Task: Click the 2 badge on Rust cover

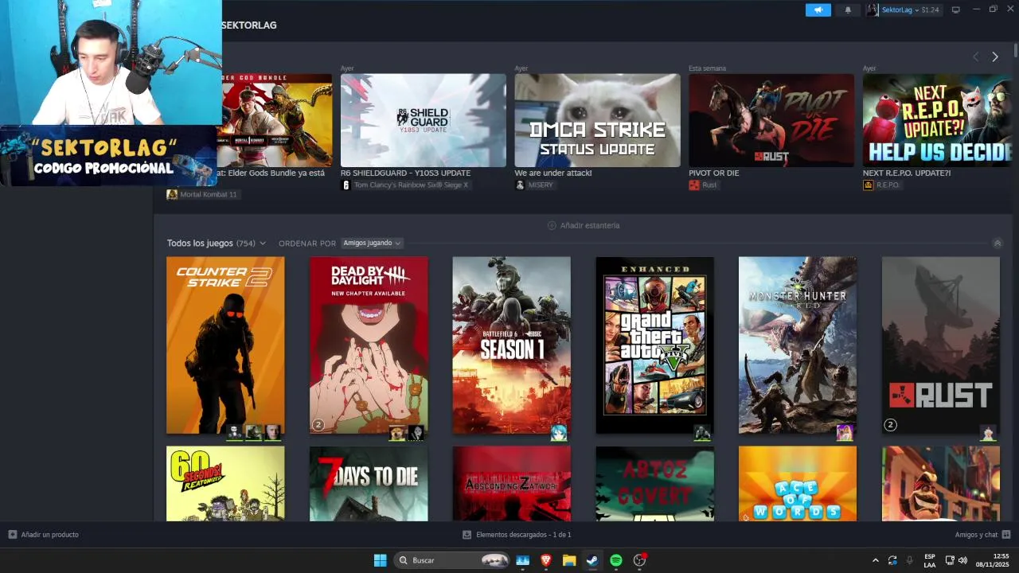Action: [891, 425]
